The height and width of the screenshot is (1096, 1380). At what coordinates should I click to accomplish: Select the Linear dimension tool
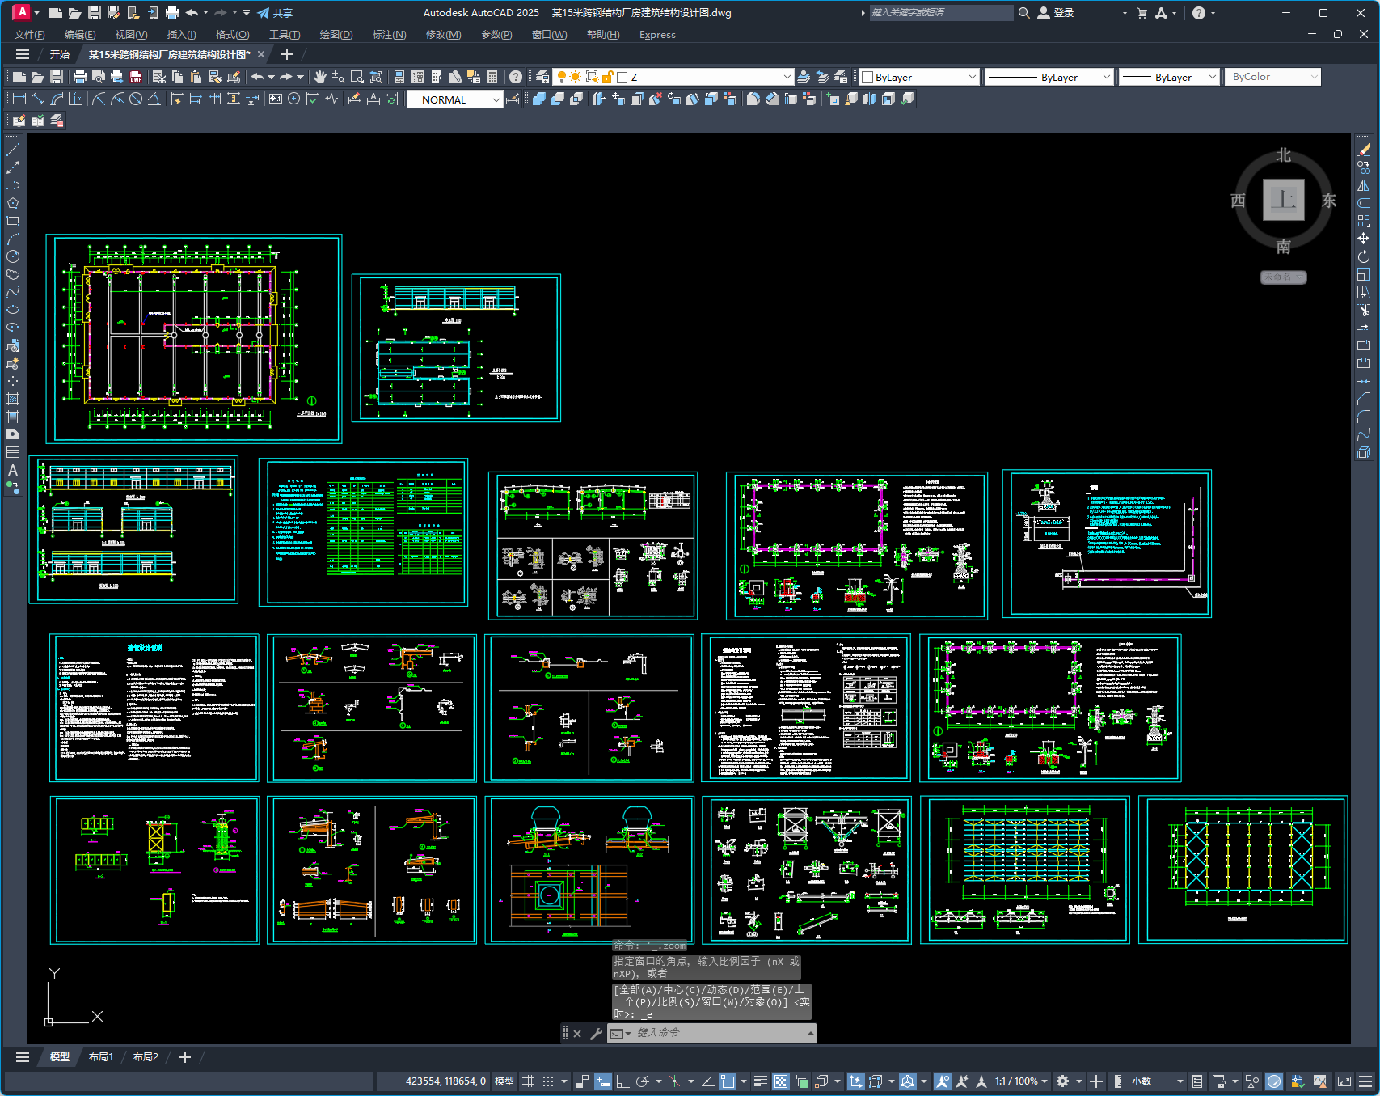19,99
